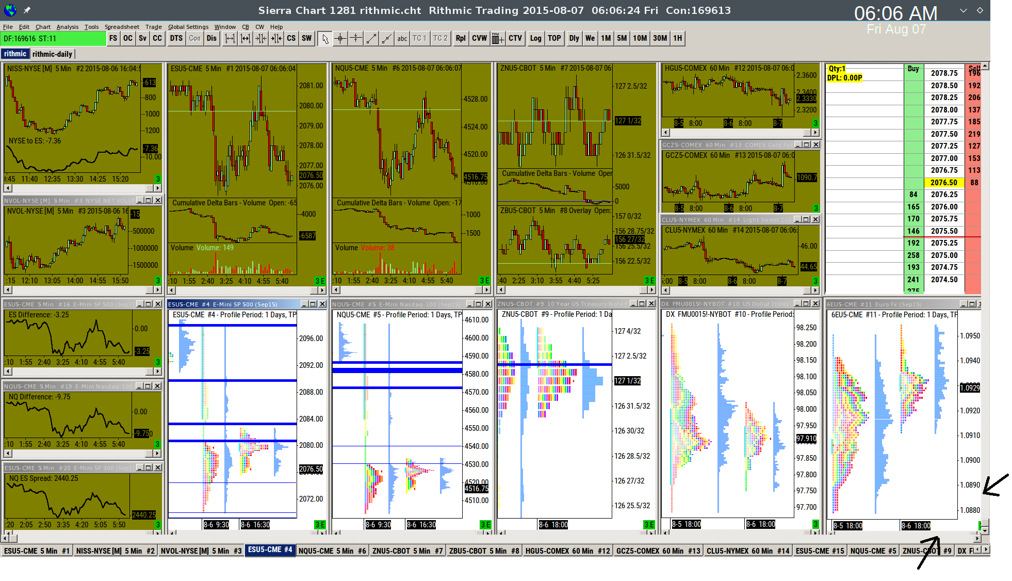The width and height of the screenshot is (1012, 581).
Task: Select the ray drawing tool icon
Action: [x=387, y=39]
